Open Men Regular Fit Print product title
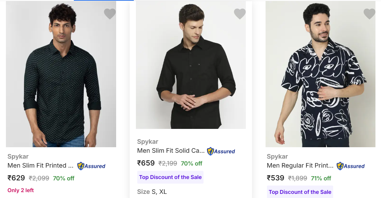This screenshot has width=381, height=198. [300, 166]
